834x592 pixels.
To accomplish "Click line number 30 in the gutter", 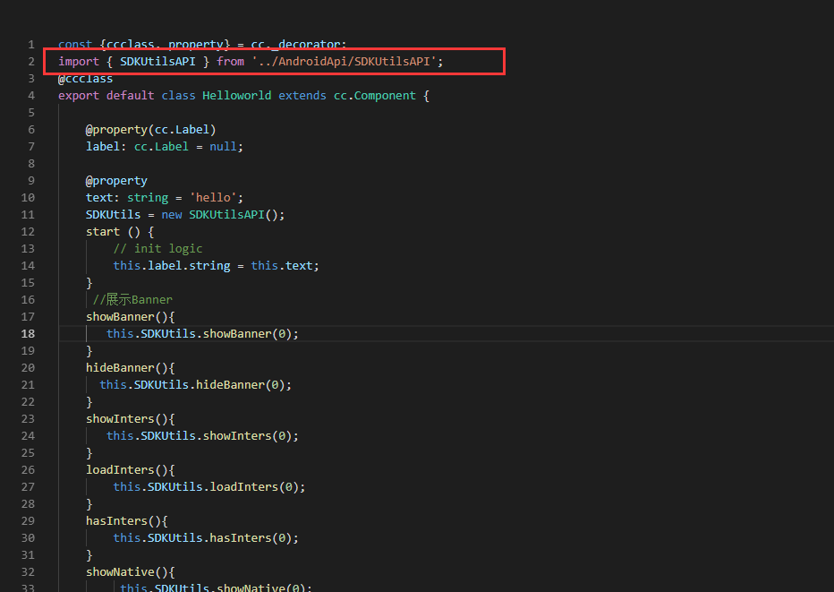I will (x=28, y=538).
